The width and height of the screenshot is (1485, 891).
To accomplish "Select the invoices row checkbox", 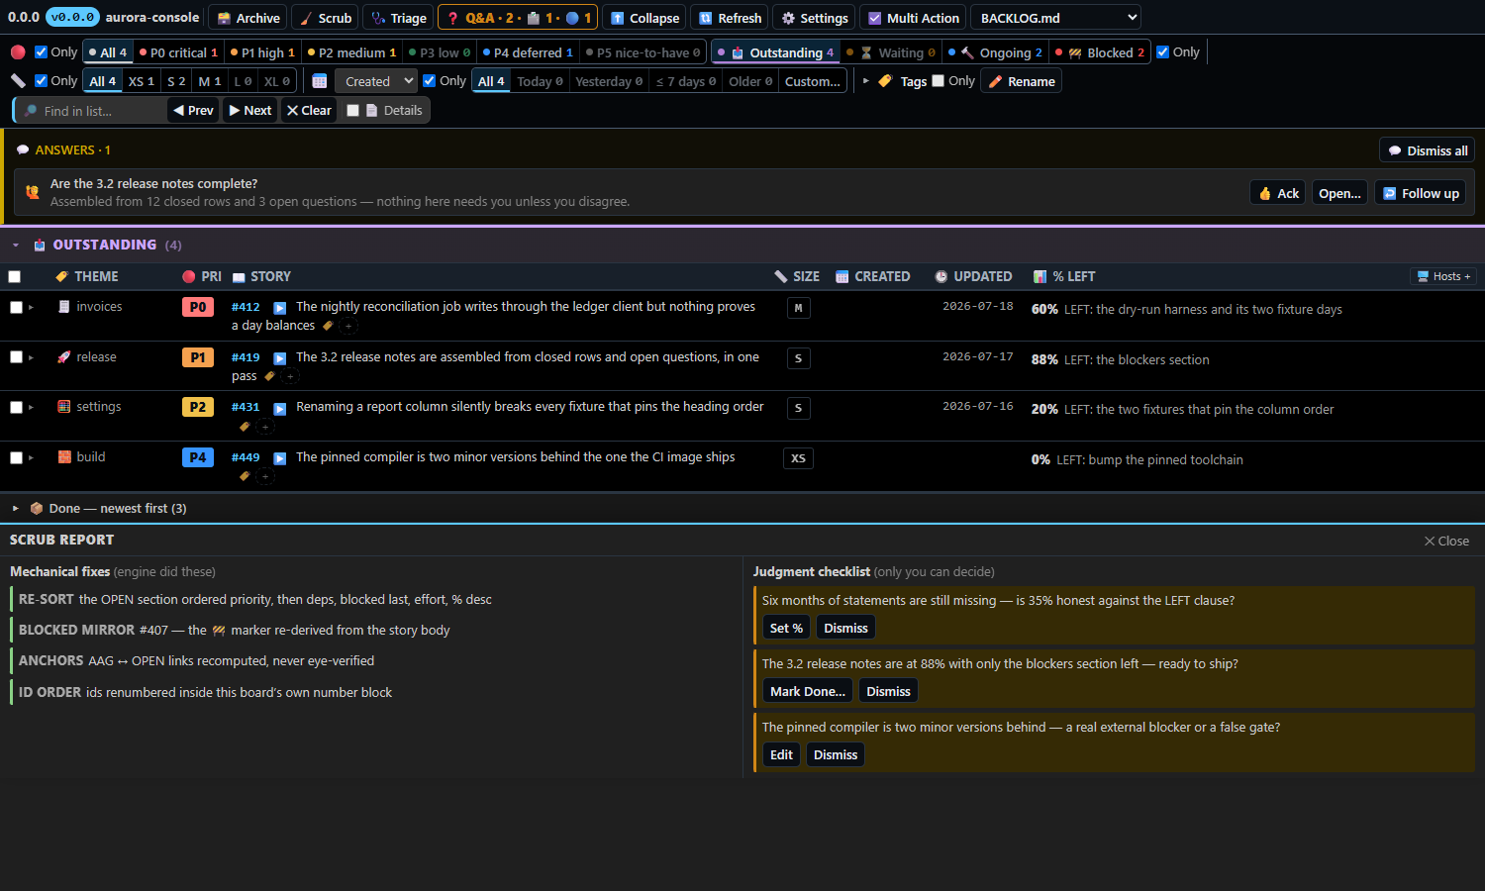I will (x=16, y=308).
